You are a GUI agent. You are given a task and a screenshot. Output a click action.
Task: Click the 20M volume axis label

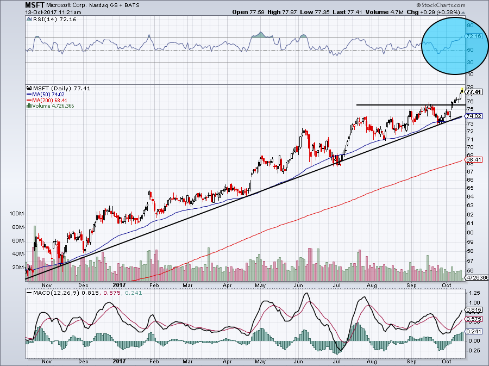point(18,268)
